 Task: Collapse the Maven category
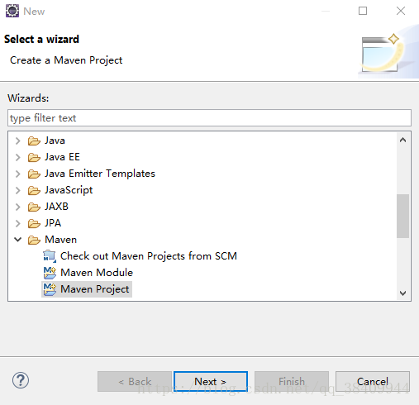[18, 240]
